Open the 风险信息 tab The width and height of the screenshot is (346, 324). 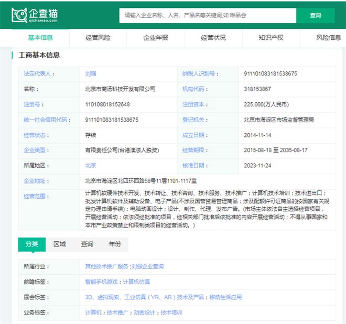329,38
